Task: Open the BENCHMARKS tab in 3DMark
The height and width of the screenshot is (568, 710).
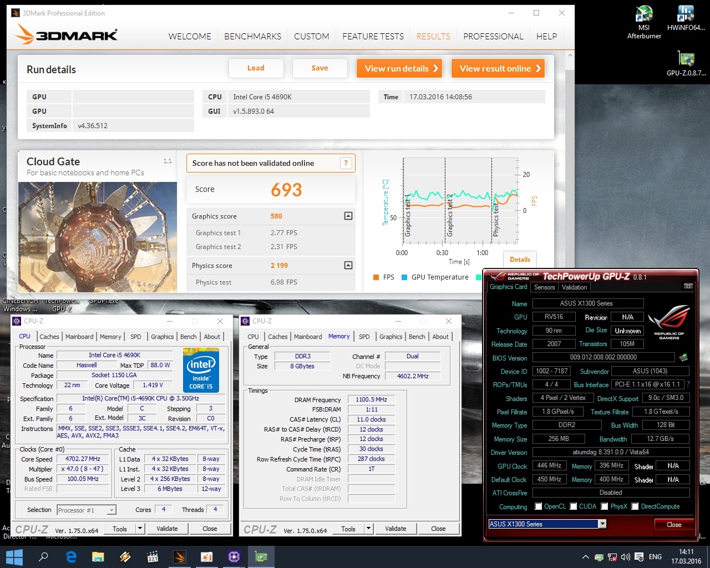Action: click(252, 36)
